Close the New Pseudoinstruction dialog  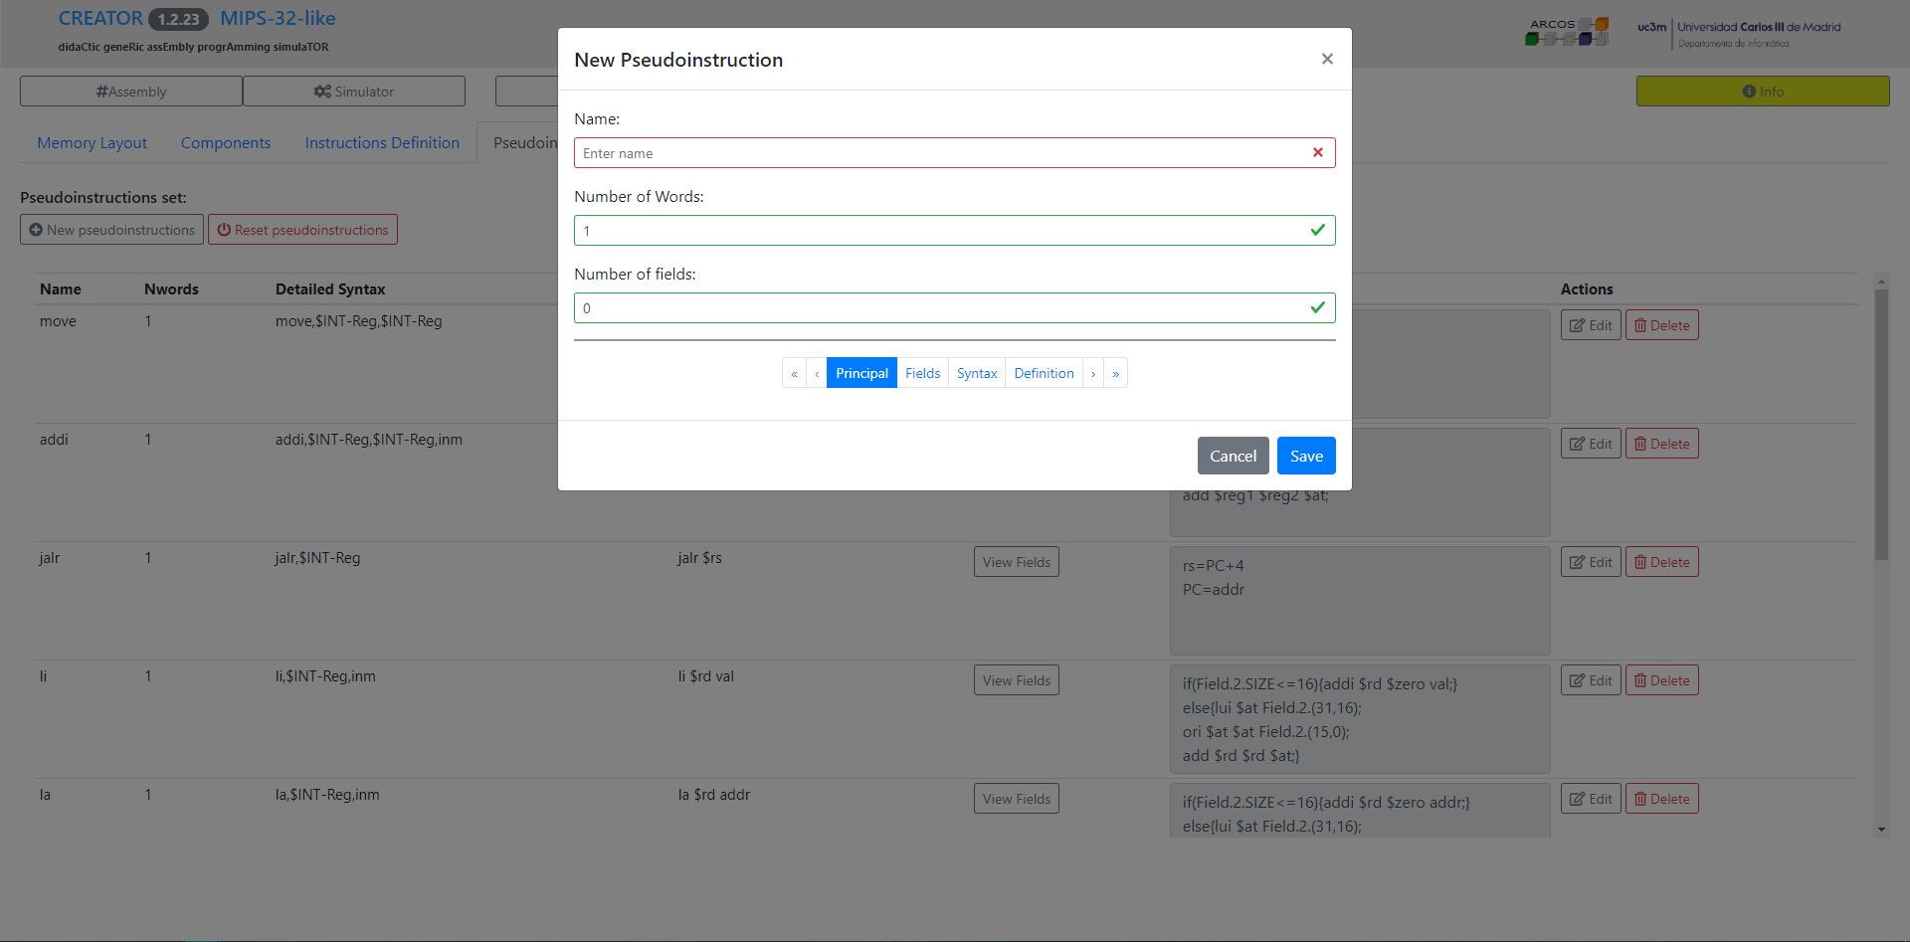tap(1327, 60)
